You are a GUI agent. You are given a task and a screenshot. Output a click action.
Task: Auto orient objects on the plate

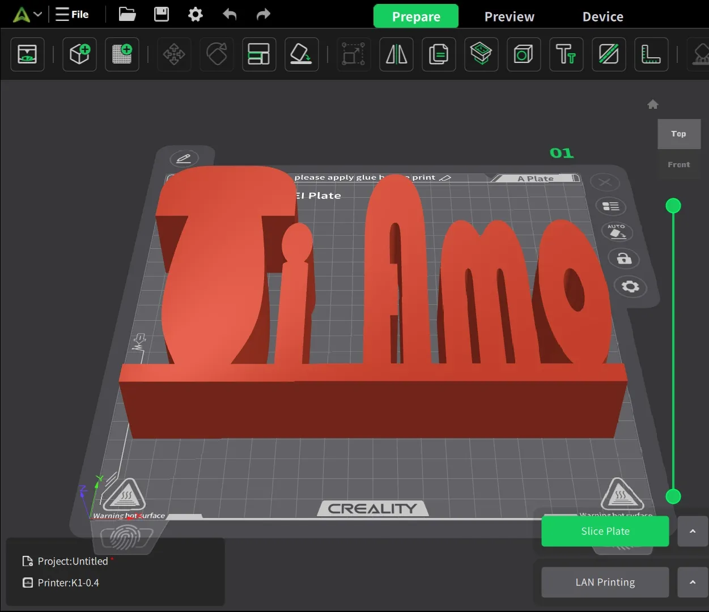tap(617, 231)
